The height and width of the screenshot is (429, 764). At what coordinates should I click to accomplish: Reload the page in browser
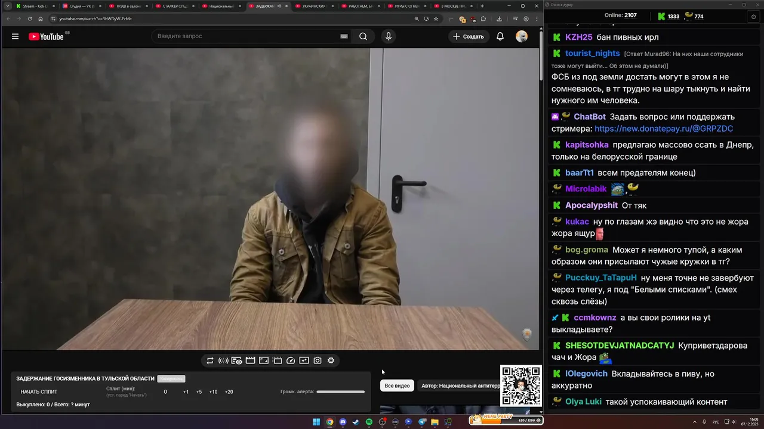tap(30, 18)
